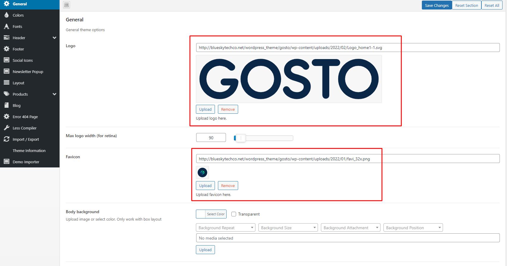Click the Colors droplet icon

[7, 15]
